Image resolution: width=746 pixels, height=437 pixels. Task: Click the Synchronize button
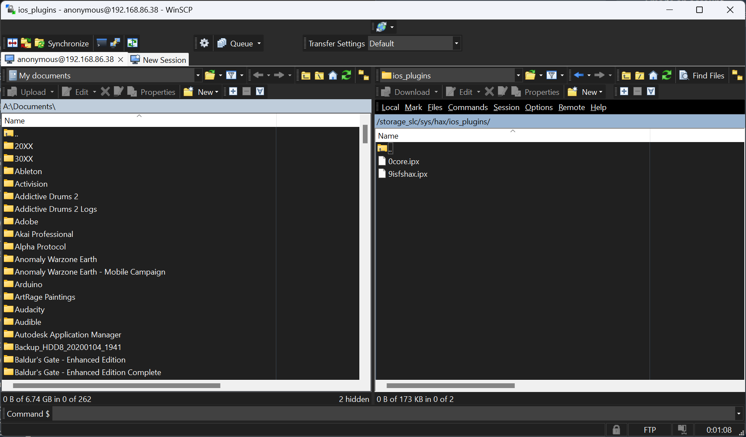[62, 43]
